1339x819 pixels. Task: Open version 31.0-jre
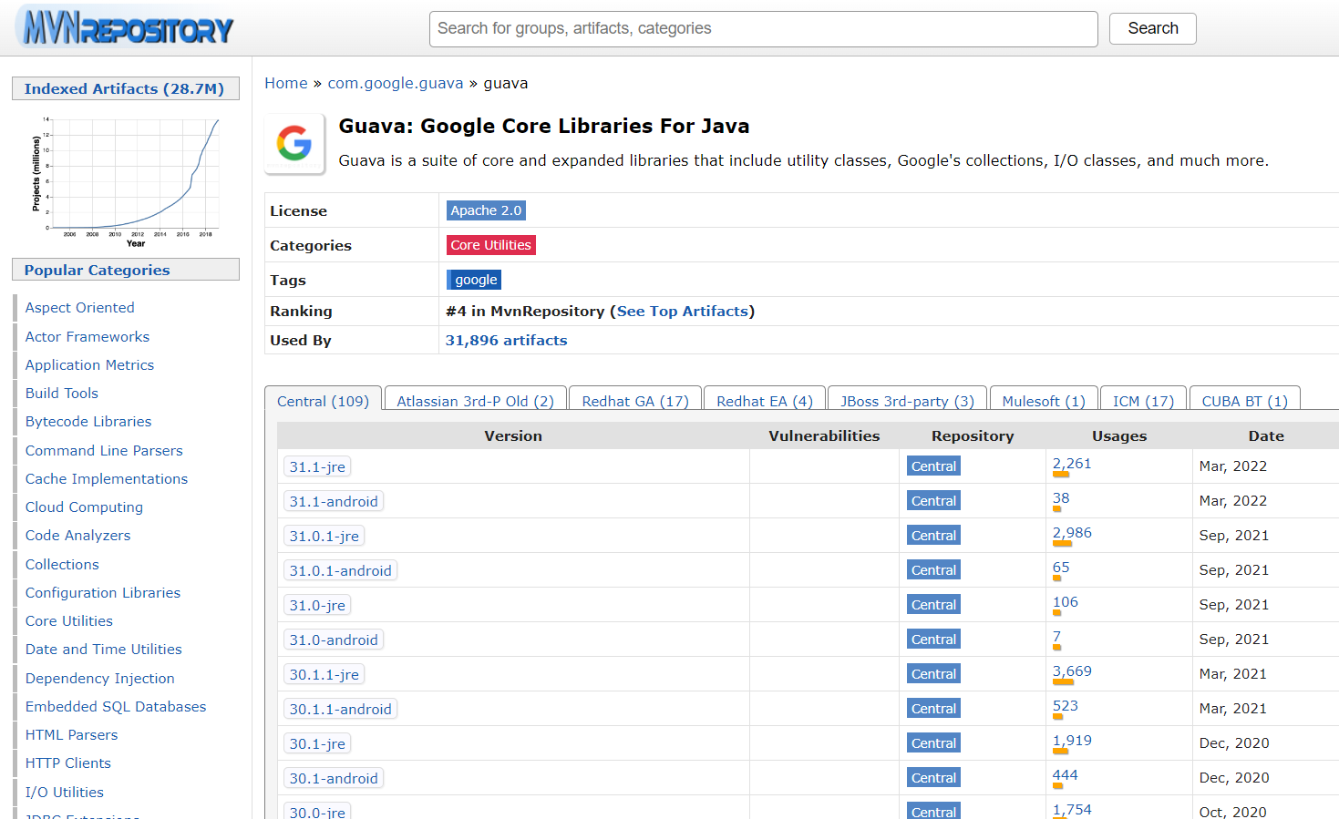(317, 605)
